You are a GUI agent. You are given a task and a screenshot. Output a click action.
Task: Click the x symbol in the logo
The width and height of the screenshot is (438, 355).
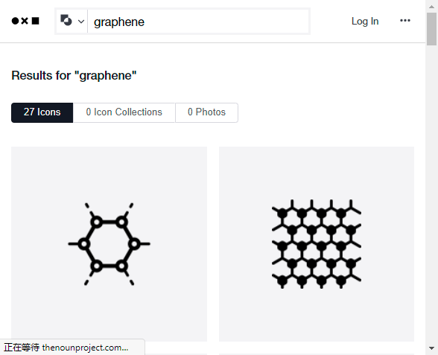[25, 21]
